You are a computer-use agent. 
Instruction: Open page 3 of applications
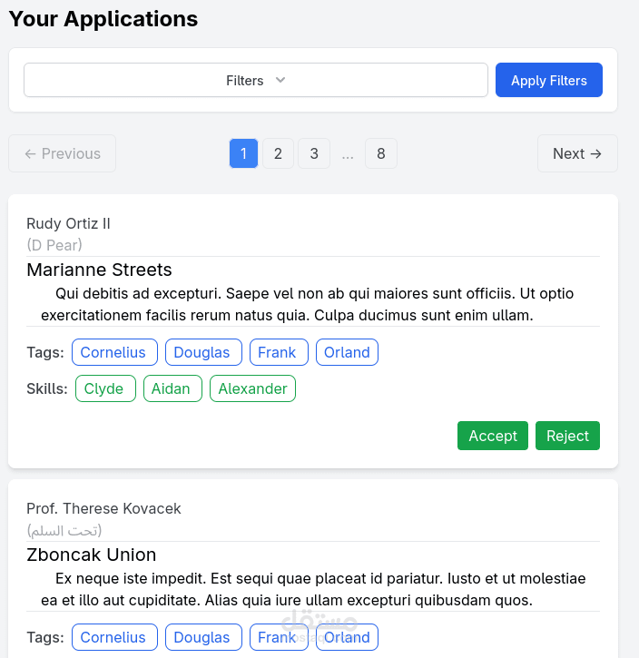click(314, 153)
